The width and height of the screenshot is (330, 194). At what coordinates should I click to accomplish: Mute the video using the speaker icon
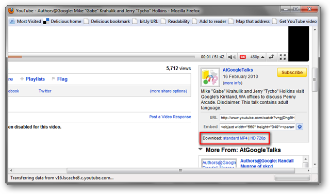point(232,57)
